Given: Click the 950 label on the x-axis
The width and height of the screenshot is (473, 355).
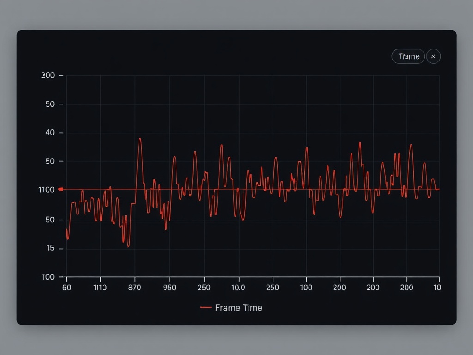Looking at the screenshot, I should click(170, 287).
